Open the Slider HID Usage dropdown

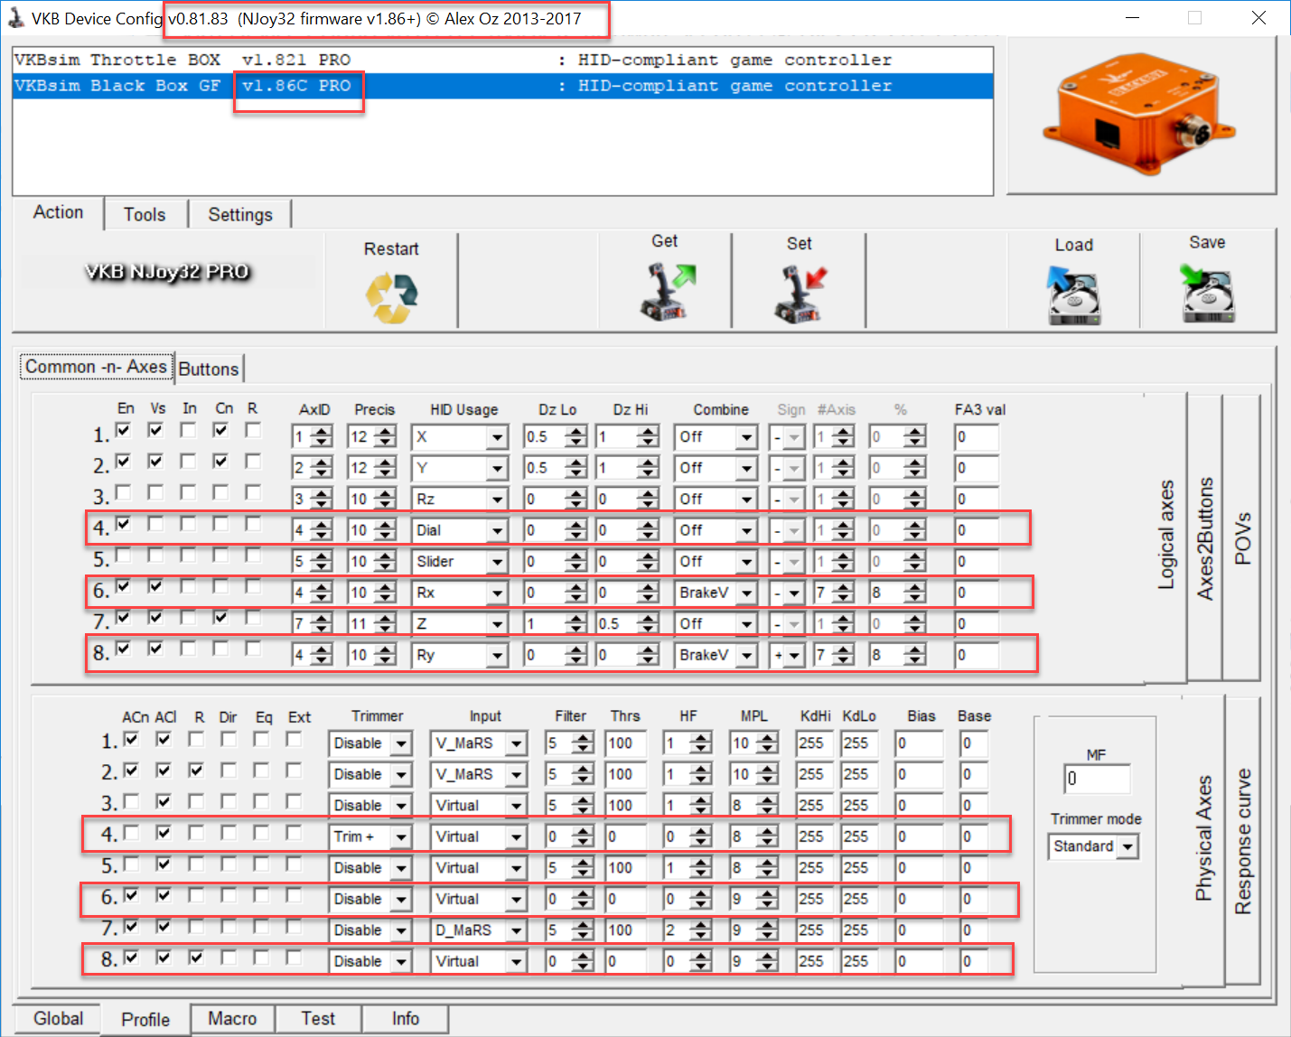coord(497,562)
